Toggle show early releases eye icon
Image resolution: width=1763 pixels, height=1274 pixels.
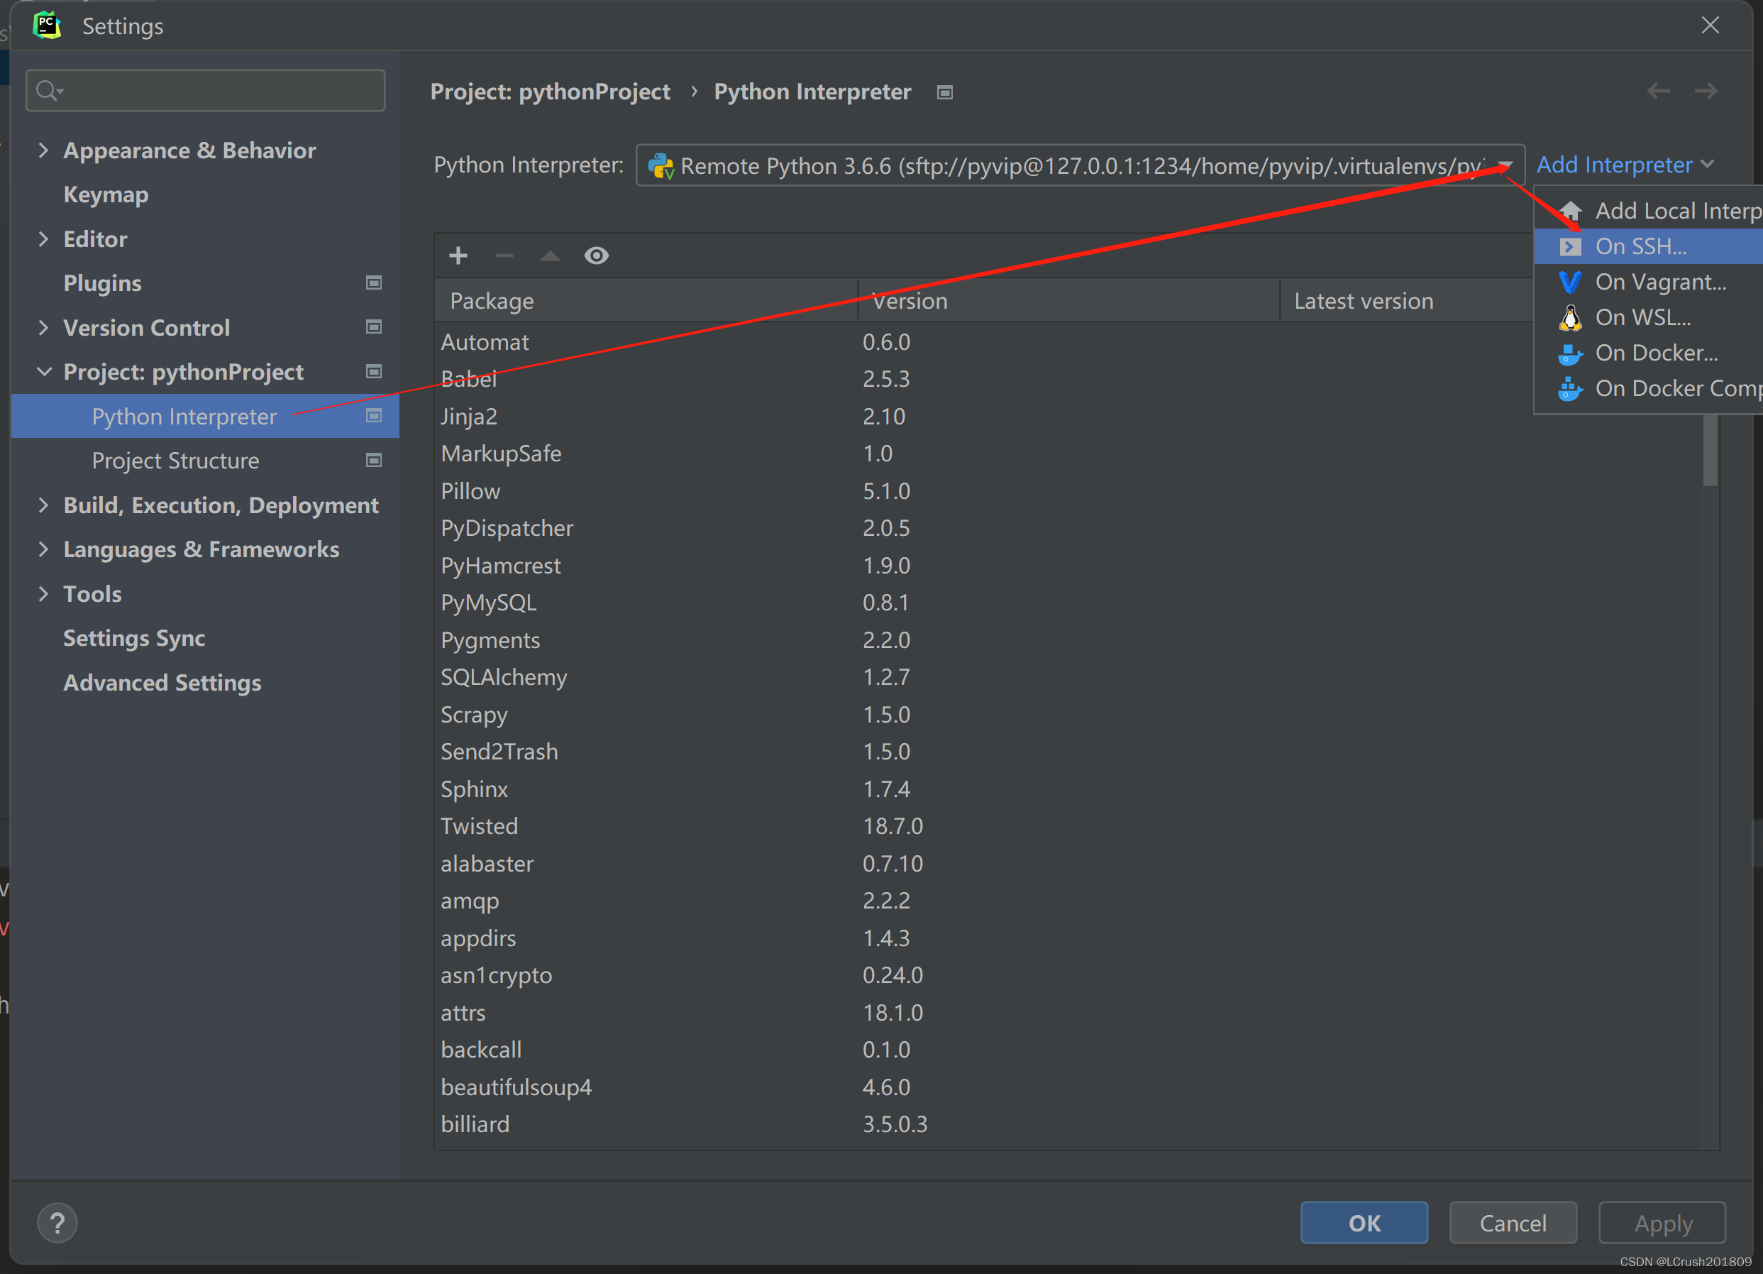tap(596, 255)
